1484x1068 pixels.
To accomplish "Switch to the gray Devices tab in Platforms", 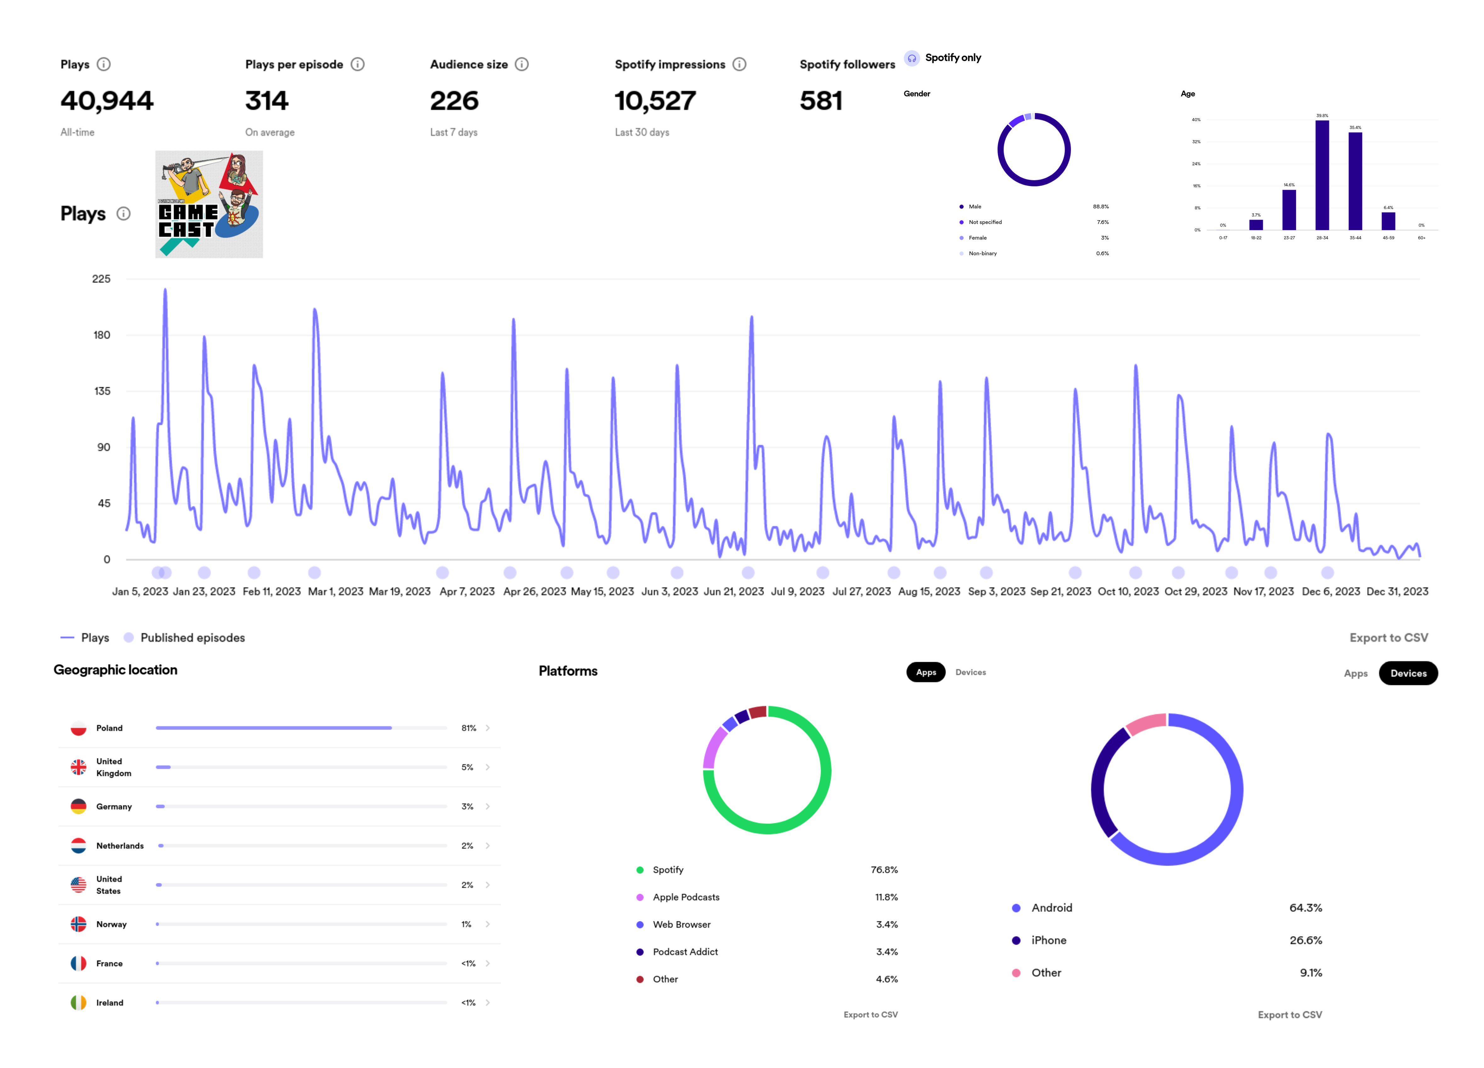I will 970,672.
